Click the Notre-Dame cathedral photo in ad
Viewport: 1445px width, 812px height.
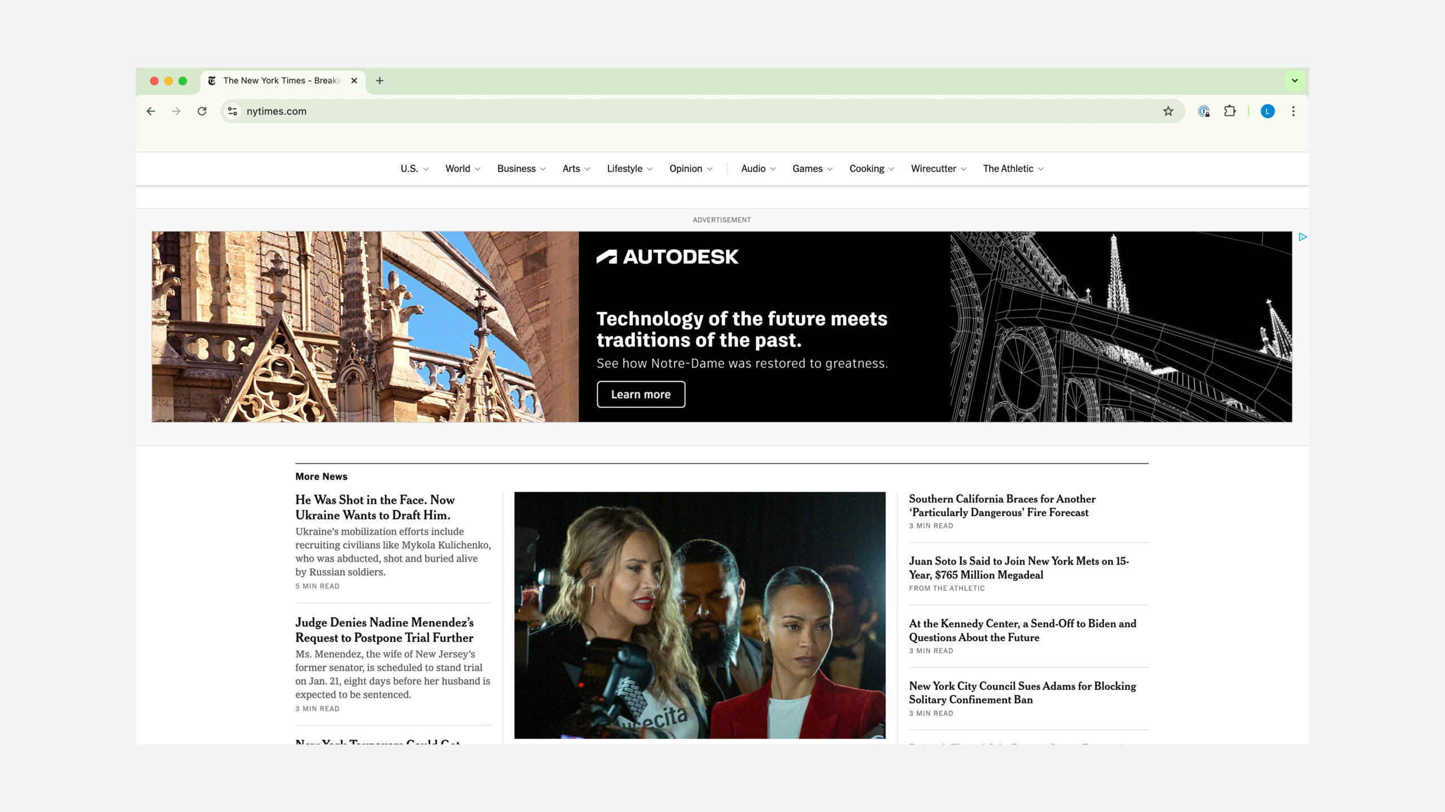pyautogui.click(x=365, y=326)
